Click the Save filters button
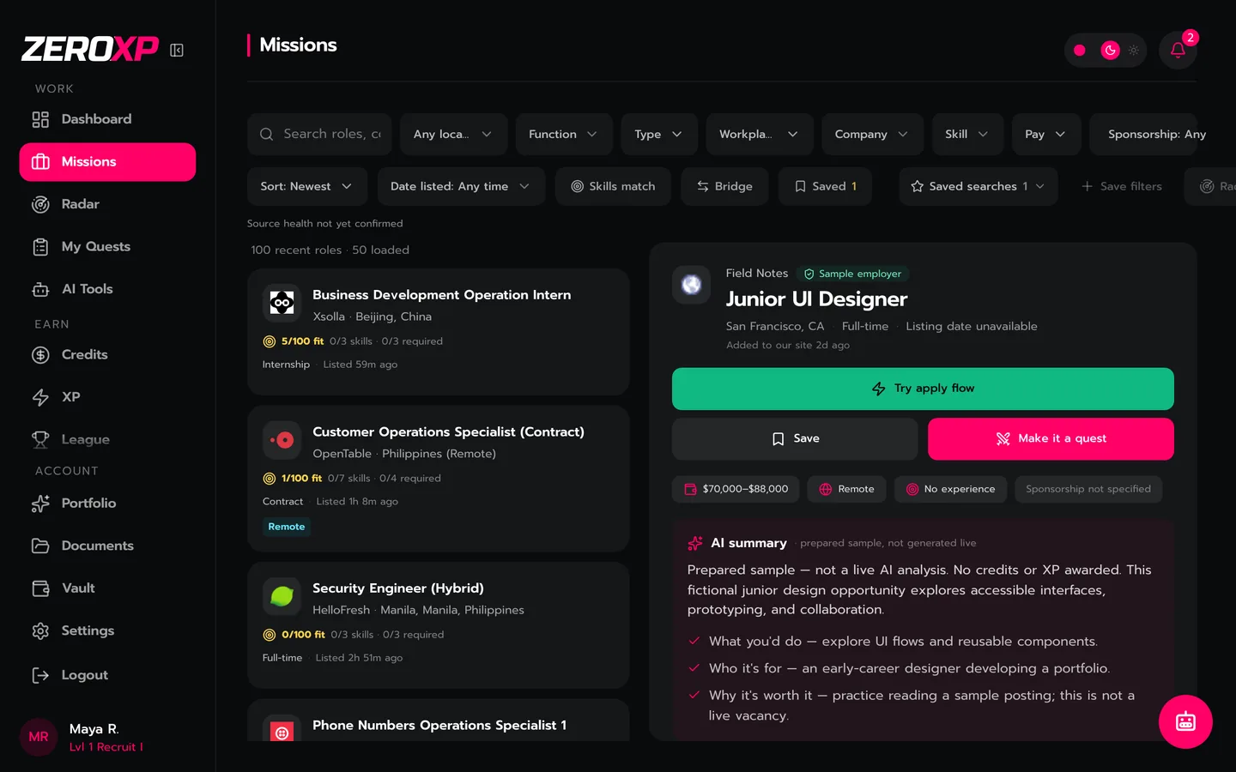This screenshot has height=772, width=1236. (1122, 186)
